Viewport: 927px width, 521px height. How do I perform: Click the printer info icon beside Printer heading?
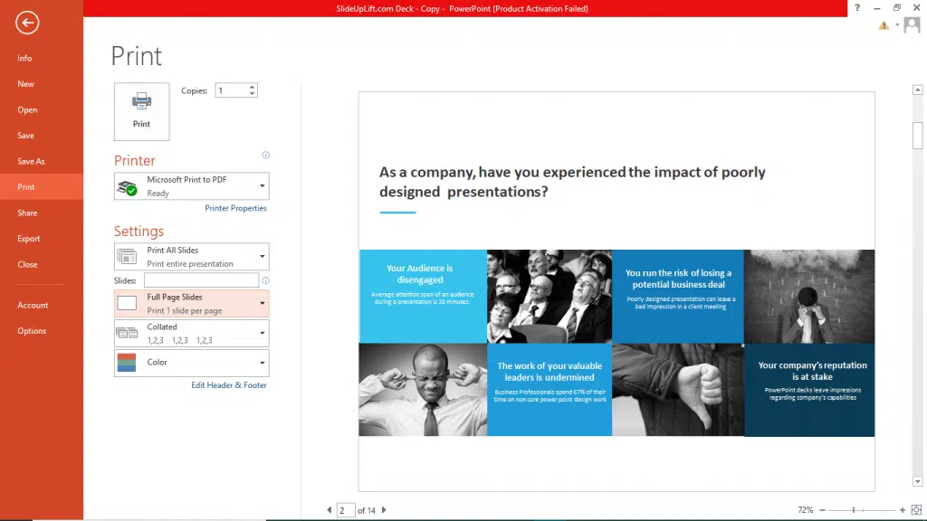pyautogui.click(x=265, y=155)
